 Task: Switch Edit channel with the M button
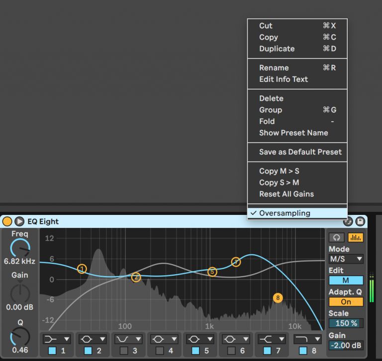coord(346,280)
